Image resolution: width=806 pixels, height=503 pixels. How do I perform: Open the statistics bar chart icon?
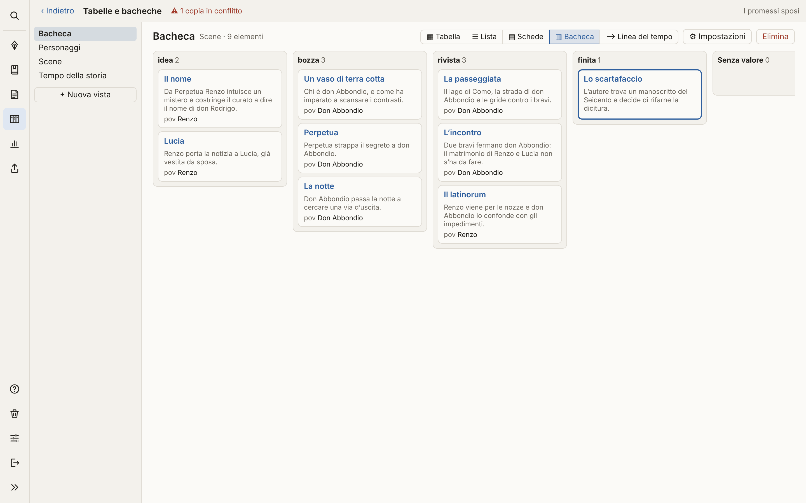click(x=14, y=144)
